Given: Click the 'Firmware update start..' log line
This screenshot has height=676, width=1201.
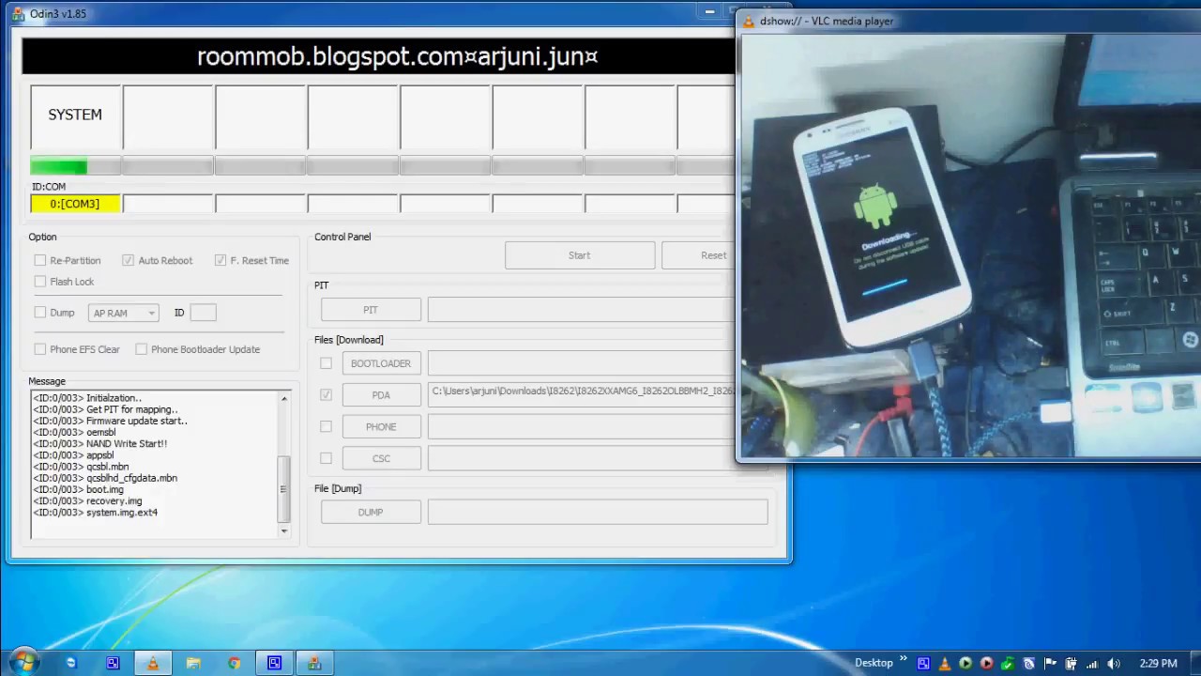Looking at the screenshot, I should [111, 421].
